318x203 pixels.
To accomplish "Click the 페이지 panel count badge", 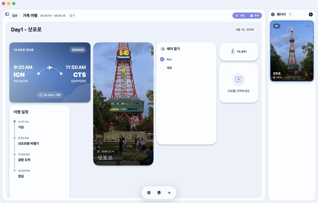I will [290, 15].
